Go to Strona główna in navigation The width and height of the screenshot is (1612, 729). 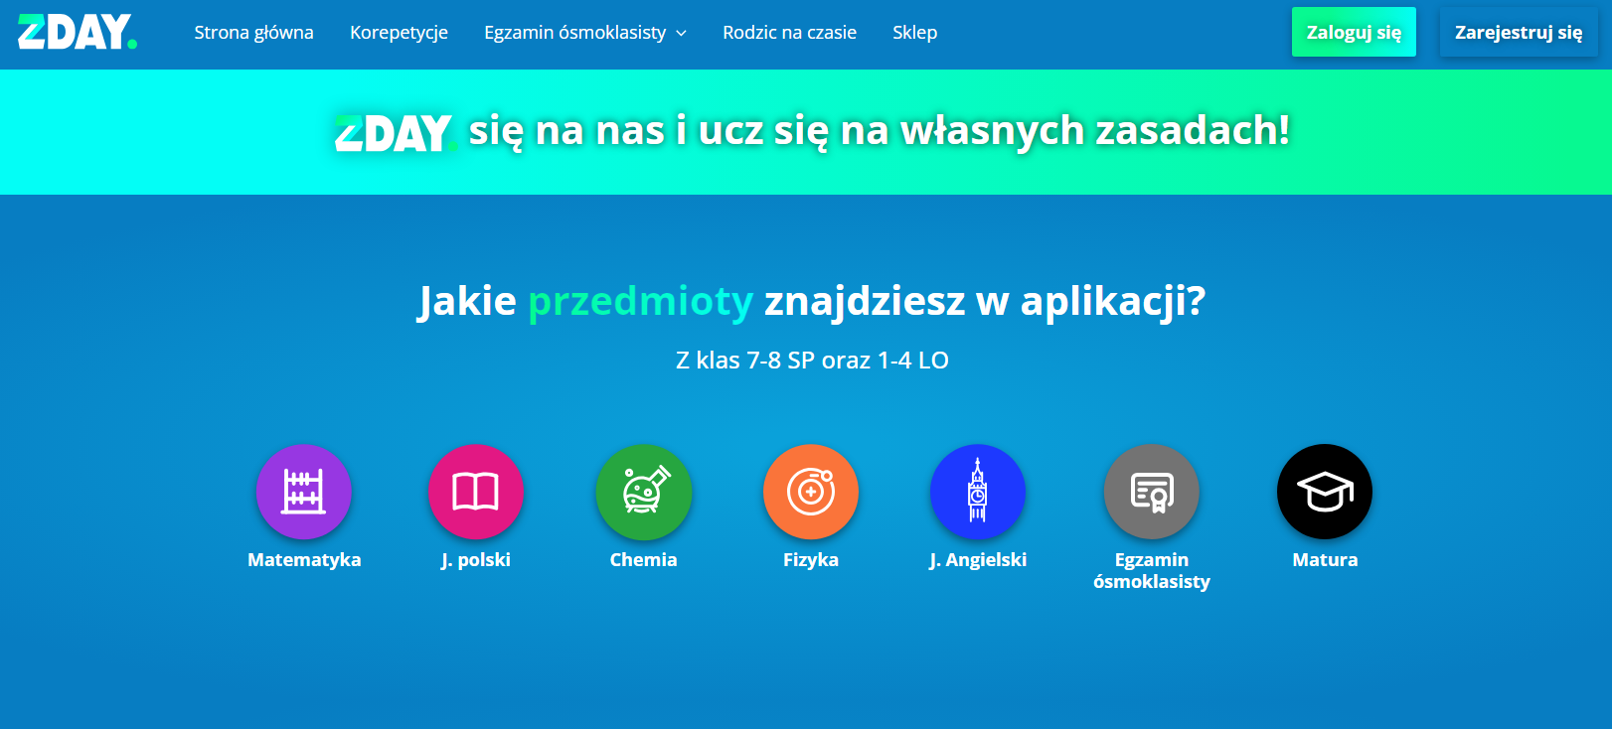point(253,33)
